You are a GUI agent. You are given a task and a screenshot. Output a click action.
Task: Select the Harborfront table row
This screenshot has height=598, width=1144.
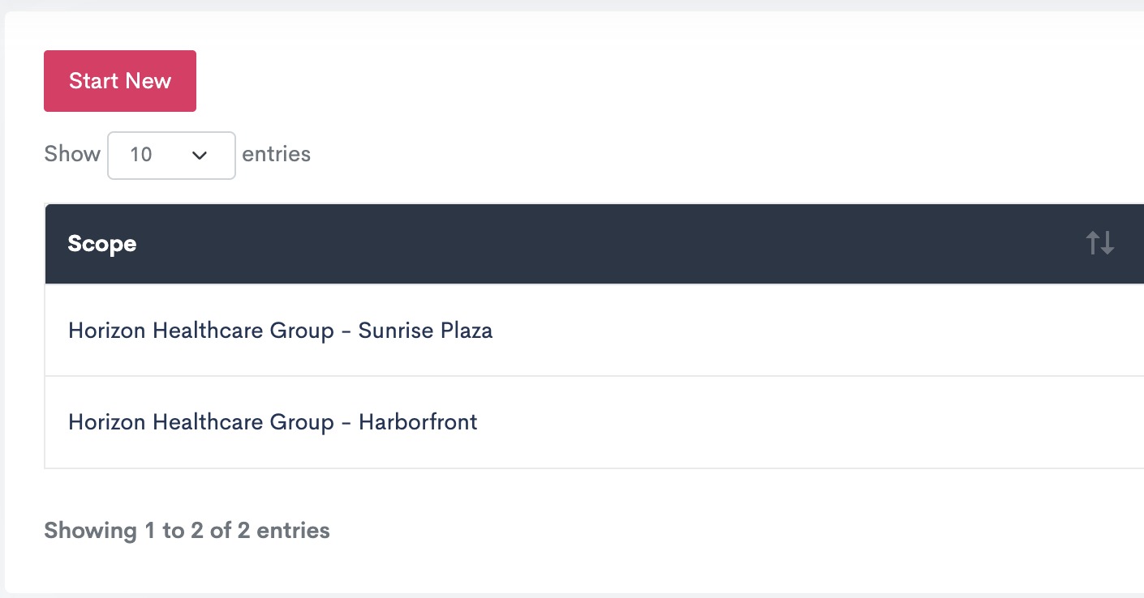568,422
